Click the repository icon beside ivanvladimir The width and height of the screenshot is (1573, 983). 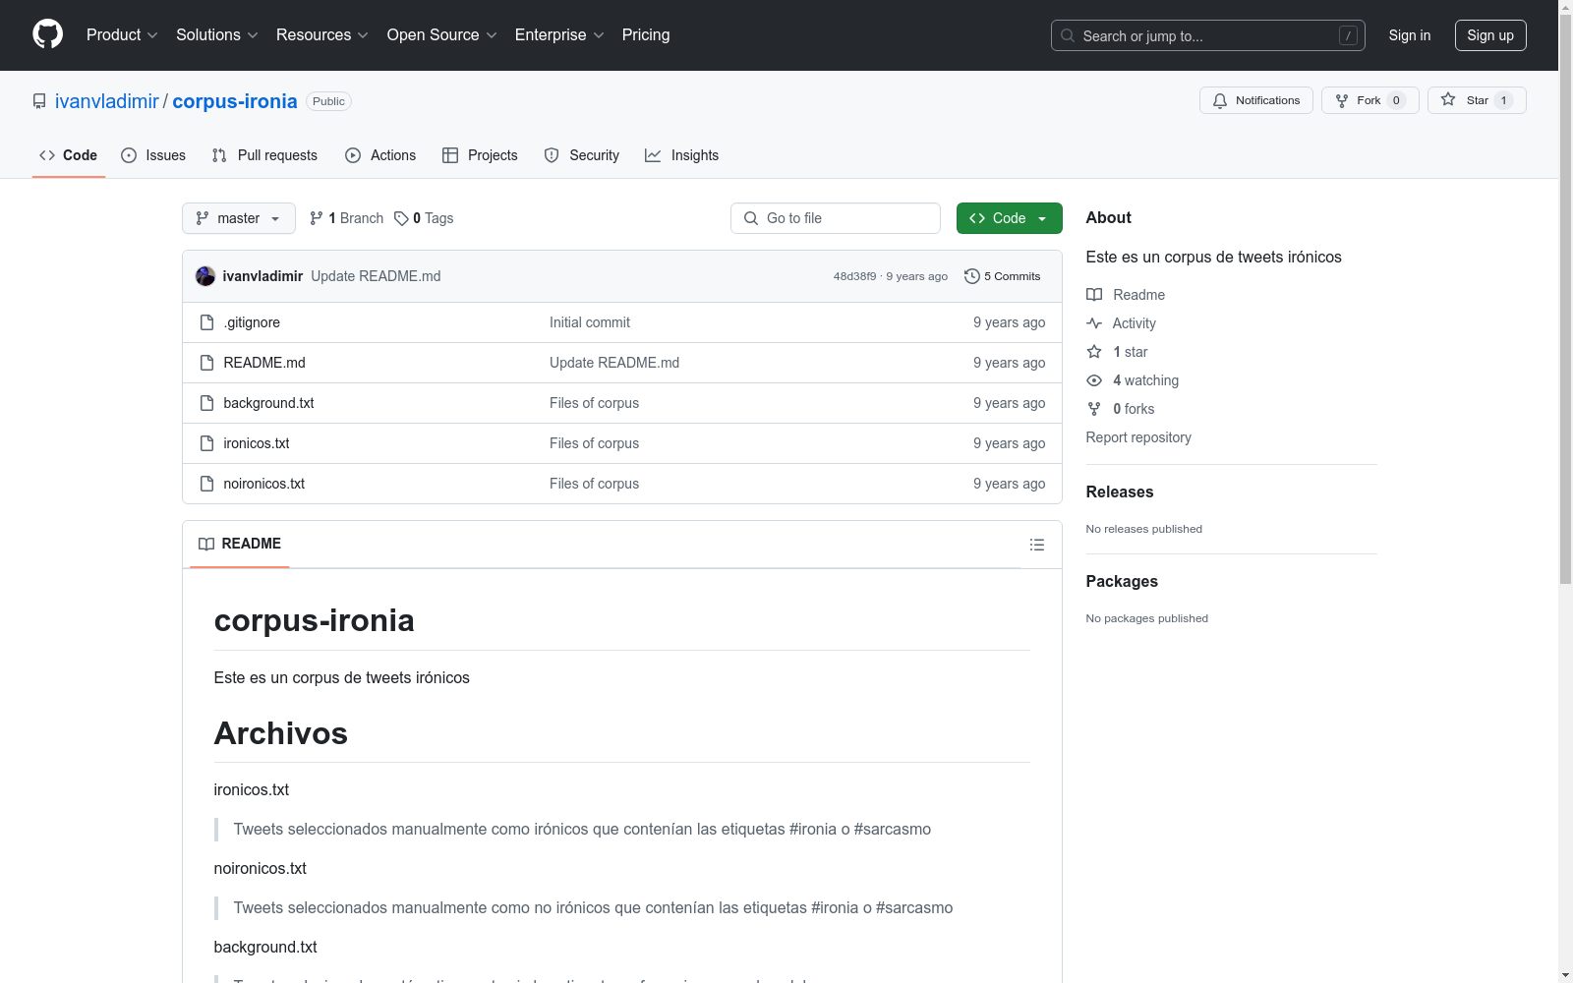tap(39, 101)
